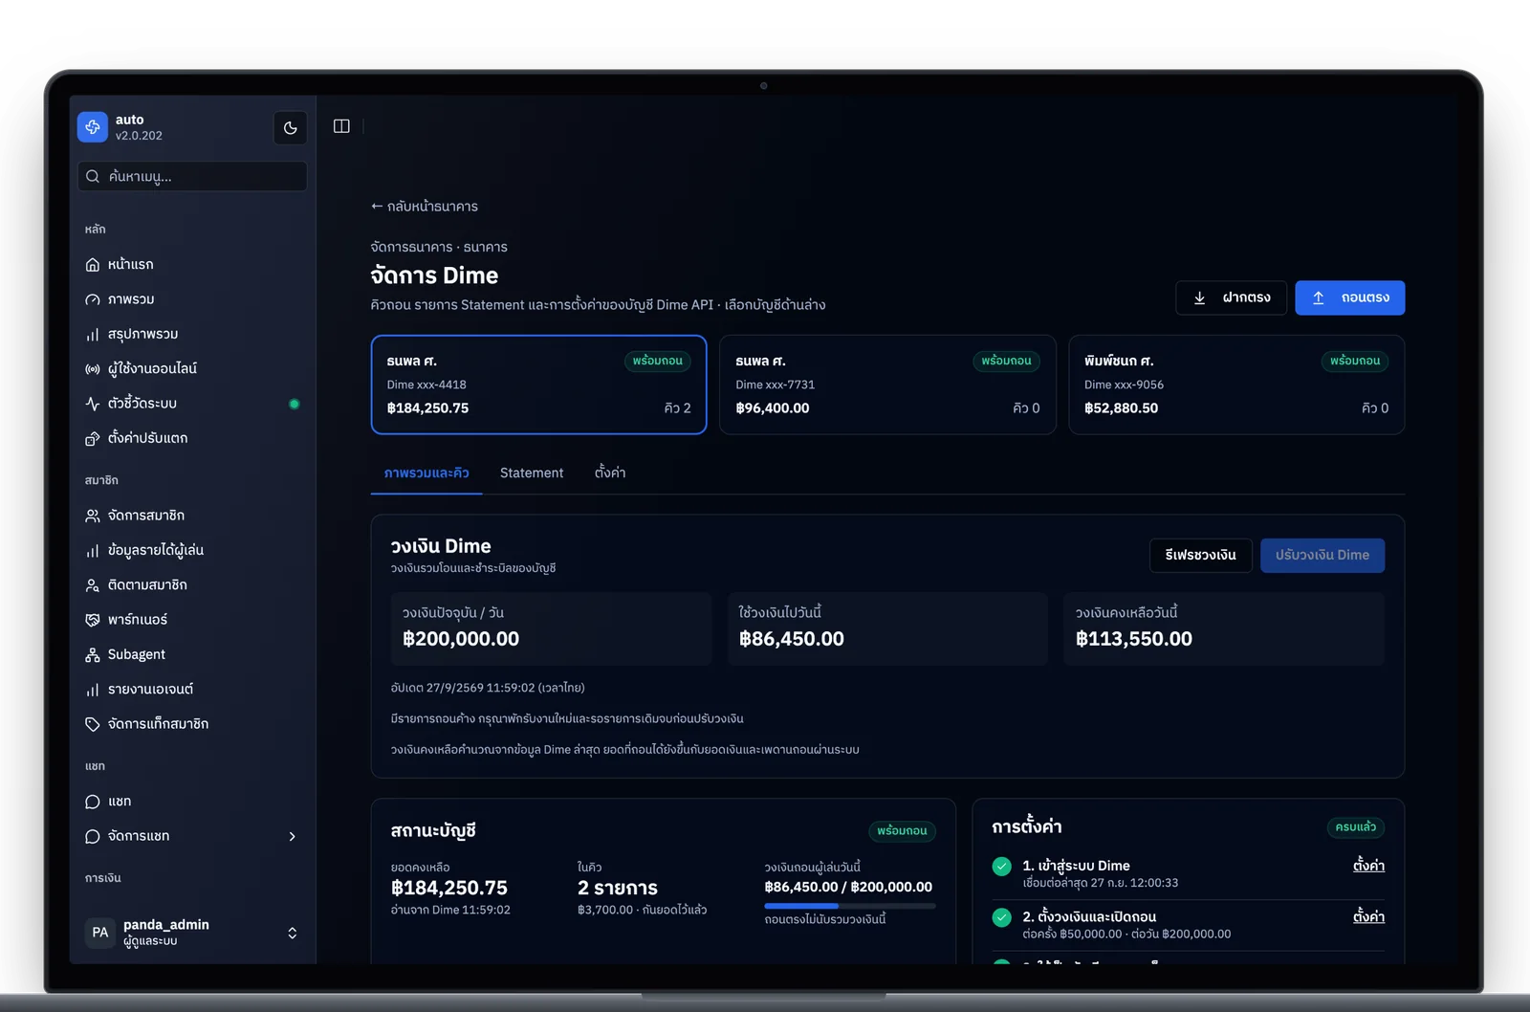Click the ฿113,550.00 remaining limit value
This screenshot has height=1012, width=1530.
(1134, 639)
